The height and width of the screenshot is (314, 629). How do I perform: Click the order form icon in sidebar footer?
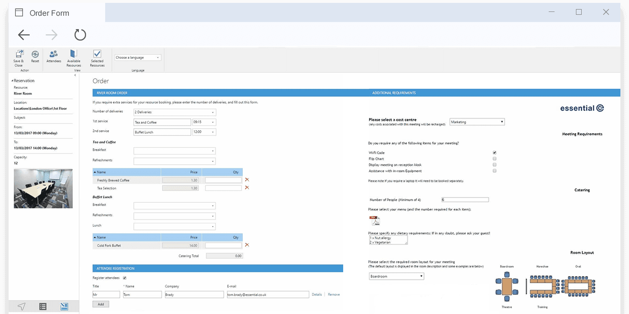[x=64, y=306]
